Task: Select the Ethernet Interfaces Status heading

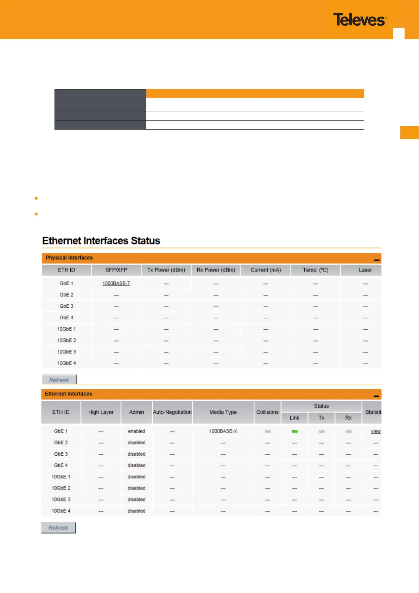Action: coord(101,241)
